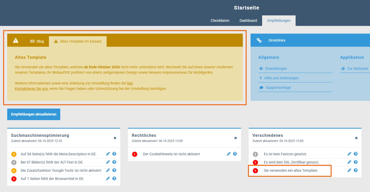Open help icon for Cookiehinweis entry

click(235, 154)
